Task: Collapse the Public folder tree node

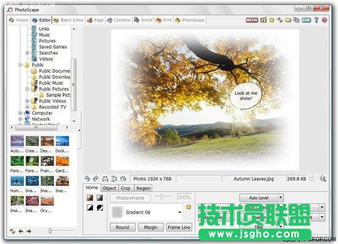Action: (x=20, y=65)
